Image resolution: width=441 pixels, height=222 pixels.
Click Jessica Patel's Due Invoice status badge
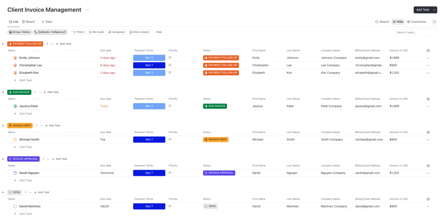pos(215,106)
